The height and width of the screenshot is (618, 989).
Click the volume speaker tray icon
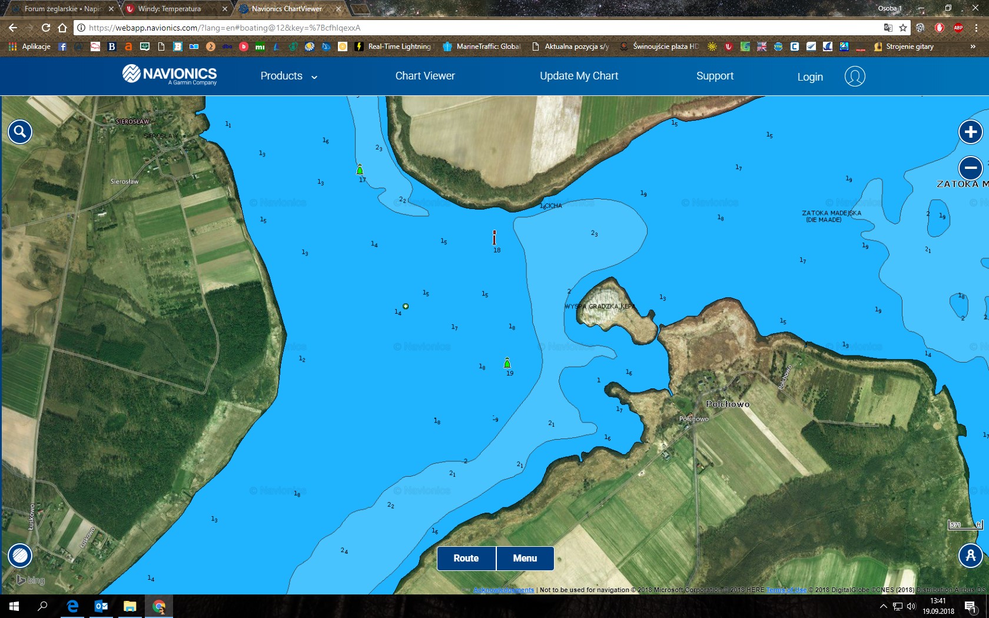click(x=911, y=606)
